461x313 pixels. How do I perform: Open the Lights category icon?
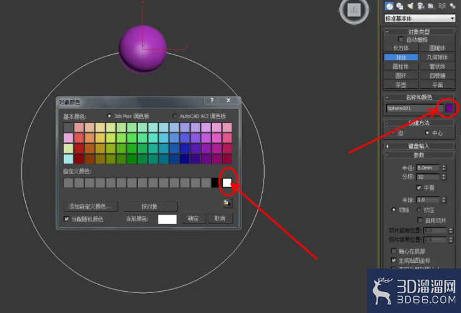tap(410, 6)
